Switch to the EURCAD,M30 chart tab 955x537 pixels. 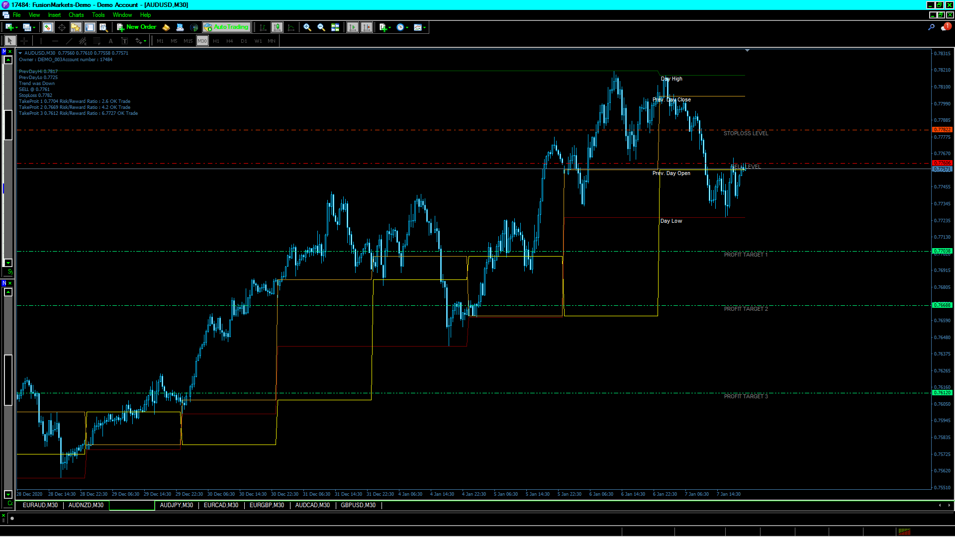tap(221, 505)
